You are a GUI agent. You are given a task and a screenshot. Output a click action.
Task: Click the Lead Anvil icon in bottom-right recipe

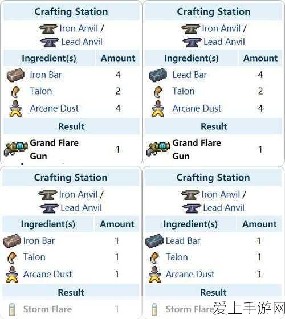(192, 208)
